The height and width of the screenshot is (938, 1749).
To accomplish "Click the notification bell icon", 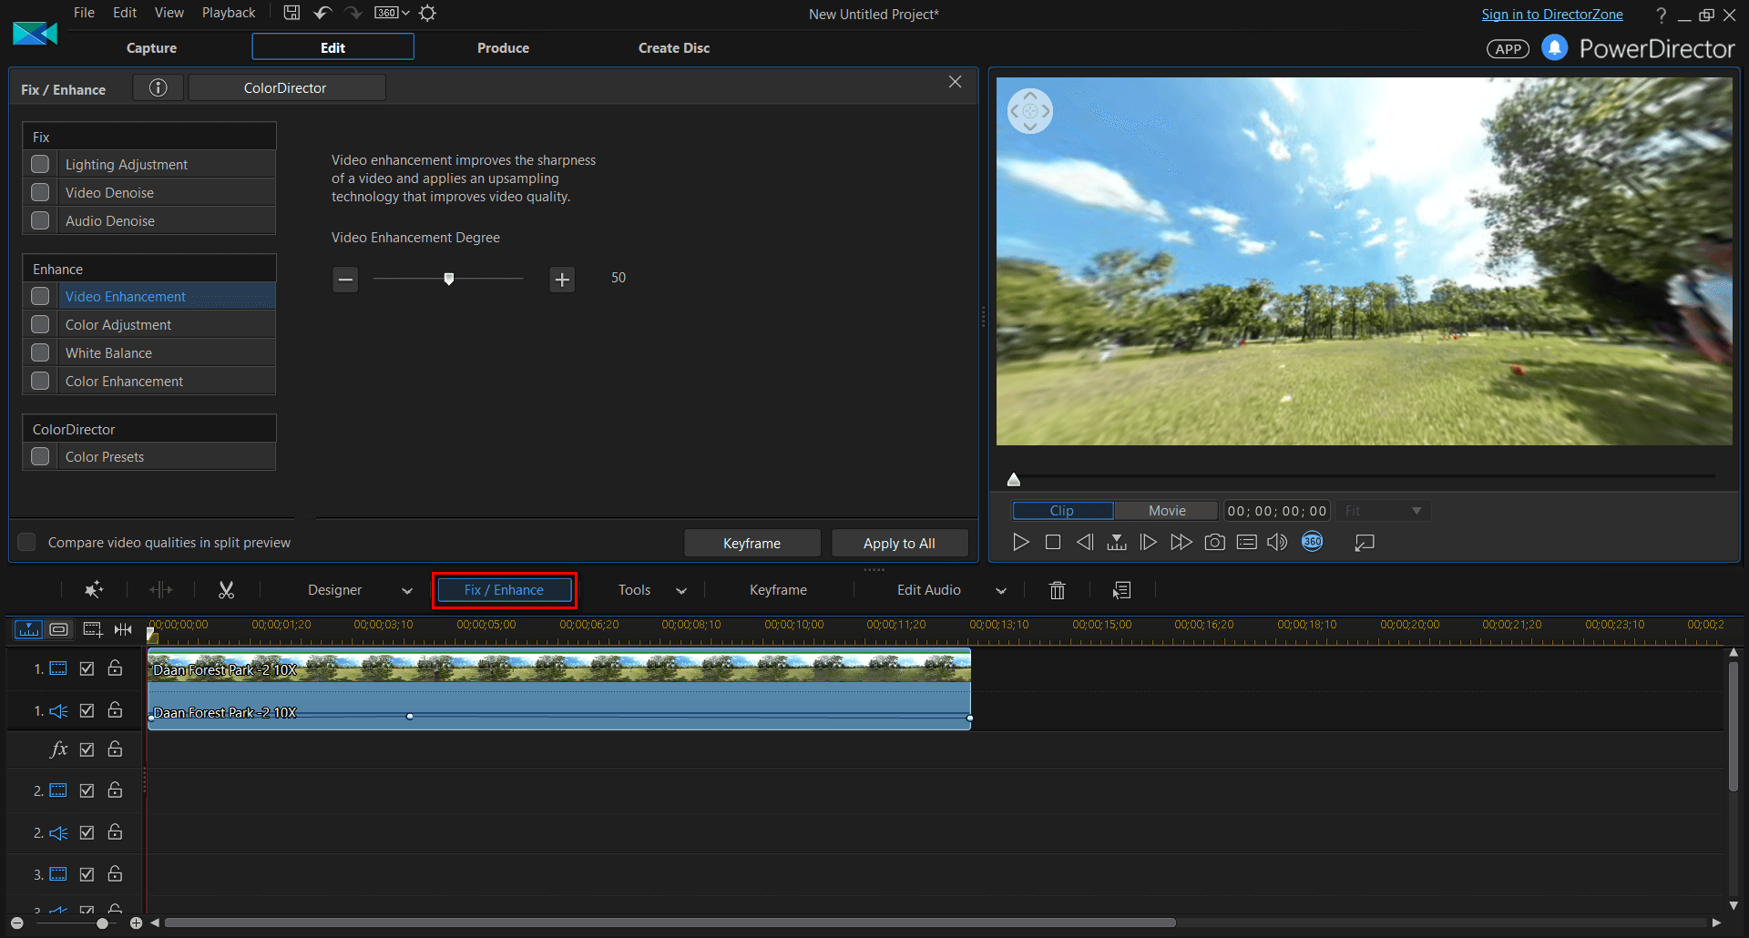I will pyautogui.click(x=1554, y=47).
